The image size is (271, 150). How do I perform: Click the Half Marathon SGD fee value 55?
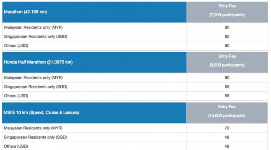[227, 86]
